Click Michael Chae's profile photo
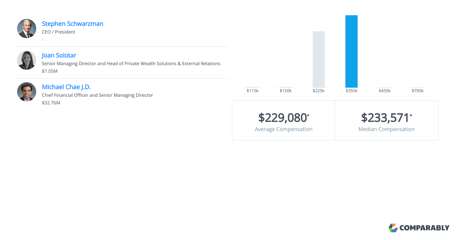The height and width of the screenshot is (240, 457). coord(27,92)
